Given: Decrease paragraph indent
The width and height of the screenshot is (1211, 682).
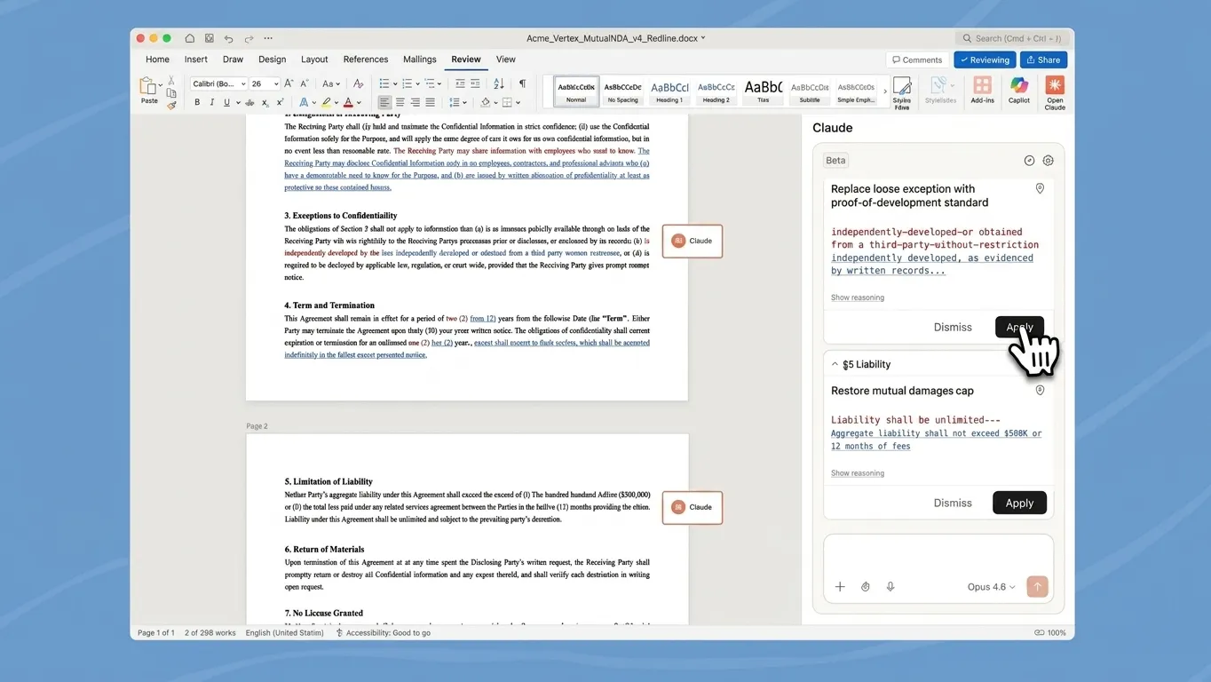Looking at the screenshot, I should (460, 83).
